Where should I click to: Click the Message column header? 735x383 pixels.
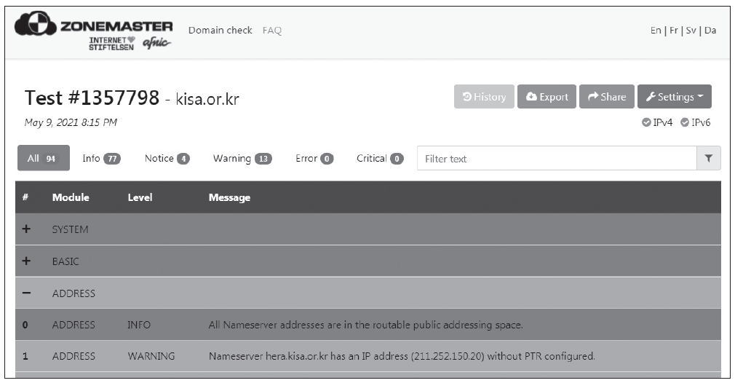[x=229, y=197]
